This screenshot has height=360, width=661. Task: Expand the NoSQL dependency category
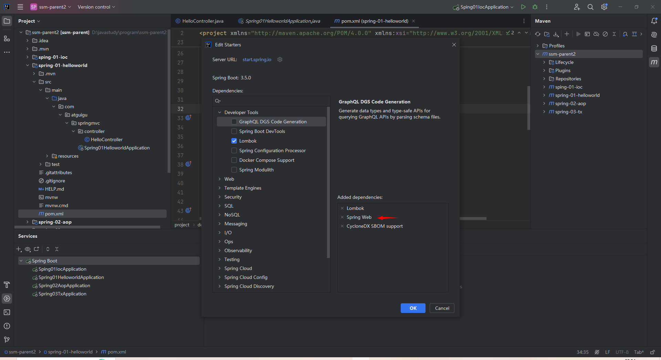220,215
